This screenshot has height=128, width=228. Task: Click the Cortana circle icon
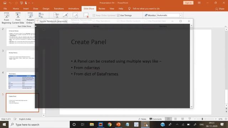pos(74,124)
